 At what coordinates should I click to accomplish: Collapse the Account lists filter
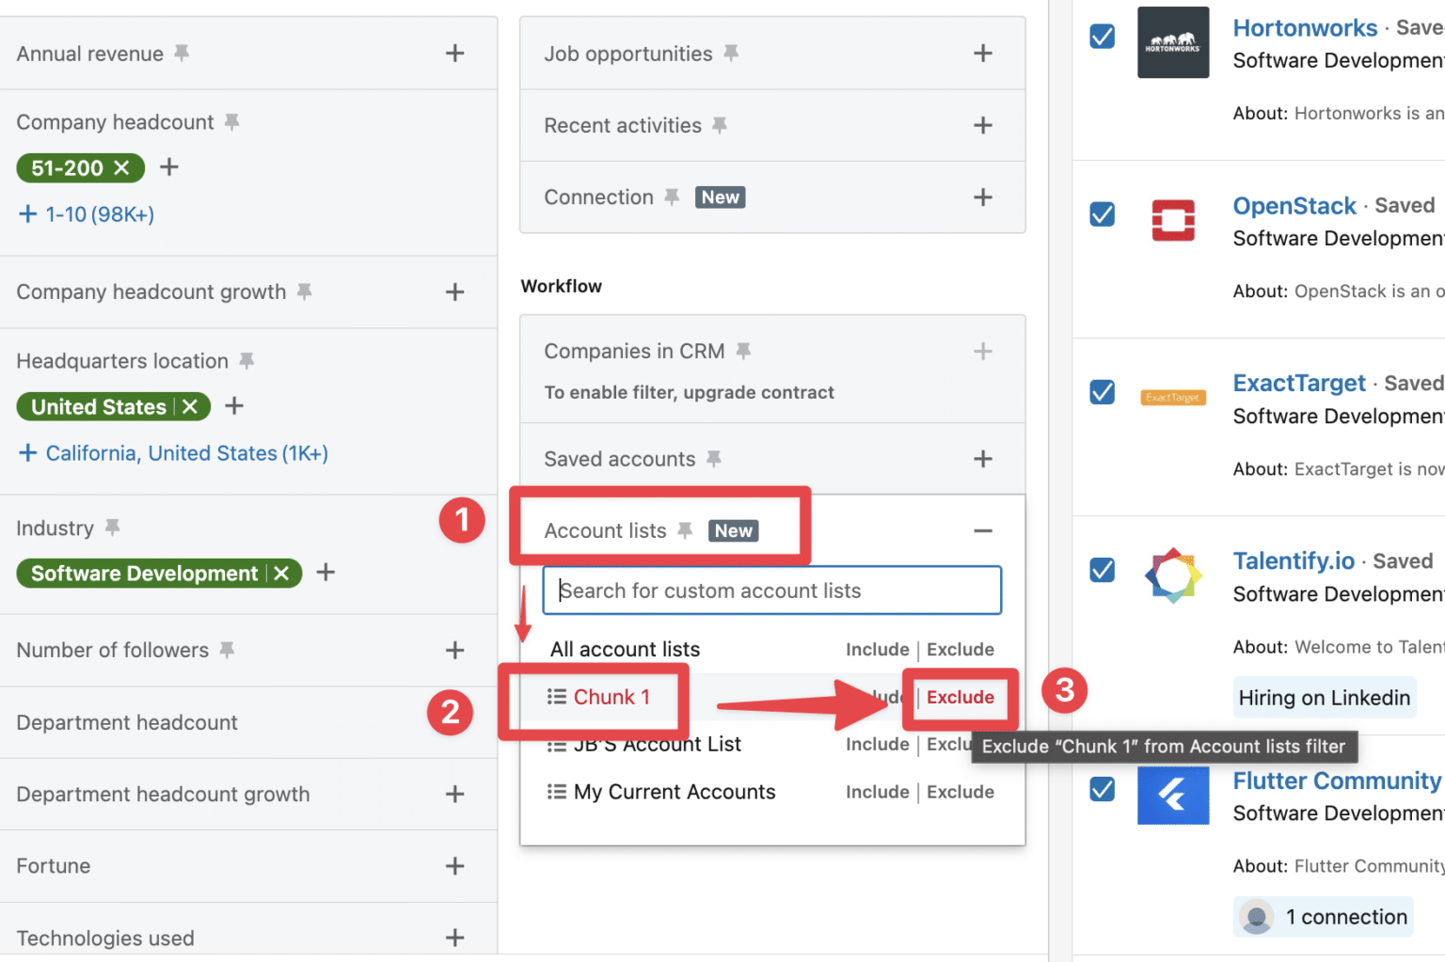(982, 530)
